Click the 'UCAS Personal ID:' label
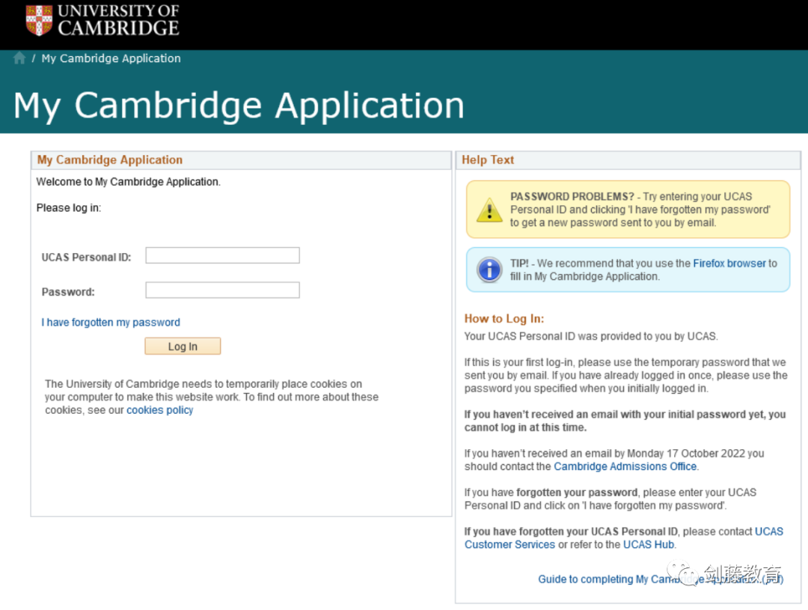The height and width of the screenshot is (610, 808). click(86, 257)
